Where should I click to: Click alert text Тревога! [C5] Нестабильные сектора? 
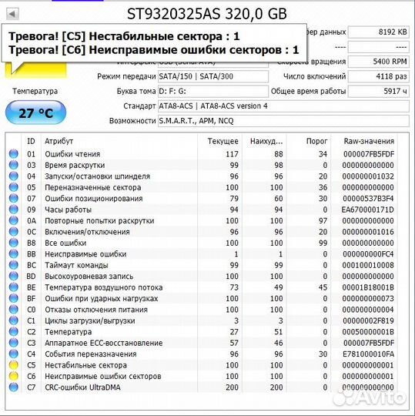[x=124, y=36]
